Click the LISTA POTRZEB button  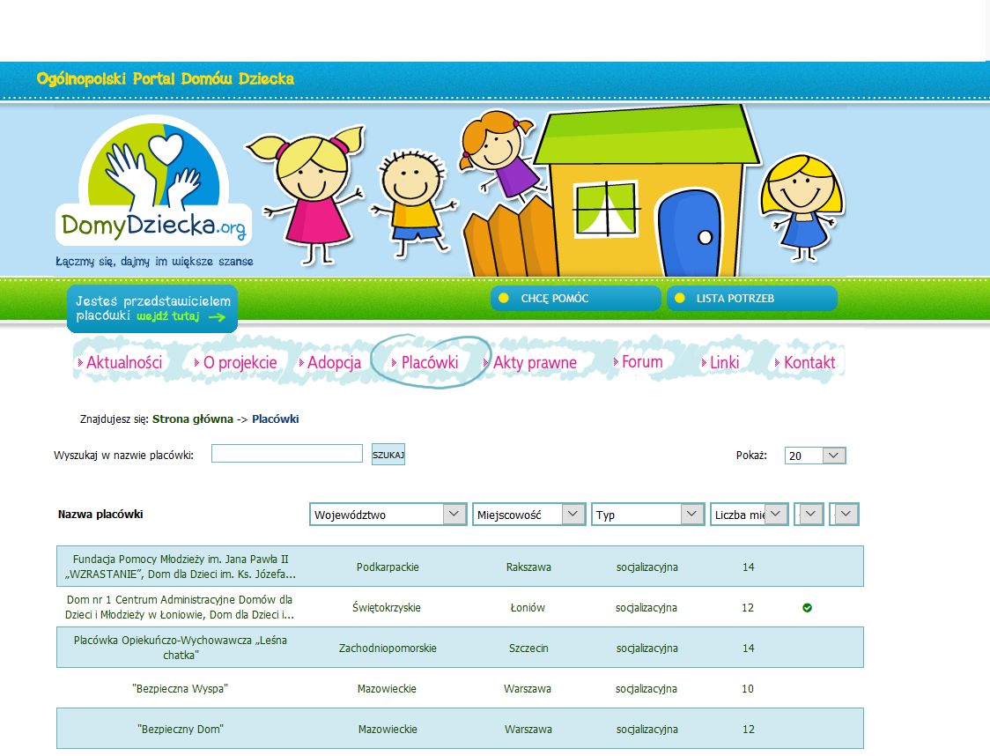point(752,298)
